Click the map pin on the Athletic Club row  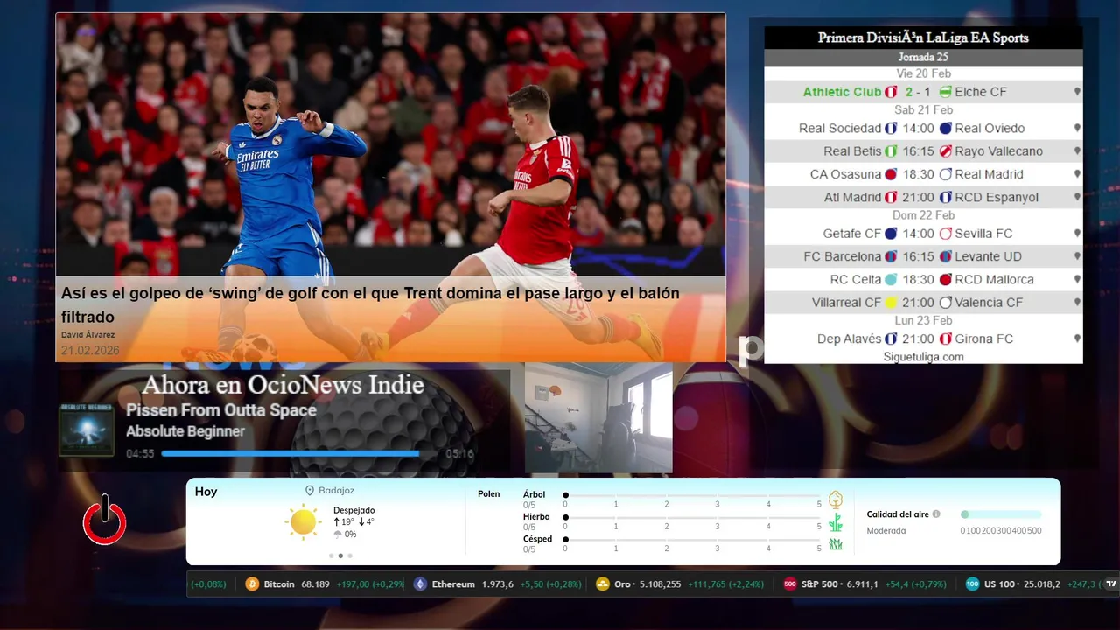[1077, 92]
